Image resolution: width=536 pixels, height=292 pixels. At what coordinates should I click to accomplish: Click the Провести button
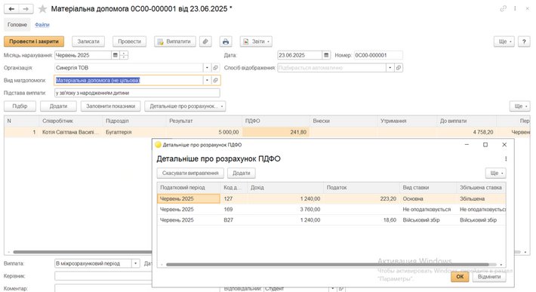[130, 41]
